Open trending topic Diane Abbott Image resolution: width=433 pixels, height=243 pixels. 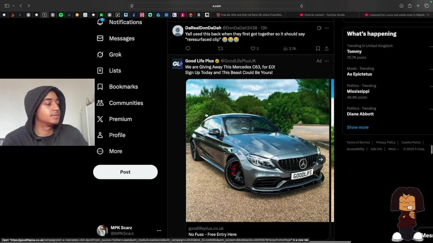(360, 114)
